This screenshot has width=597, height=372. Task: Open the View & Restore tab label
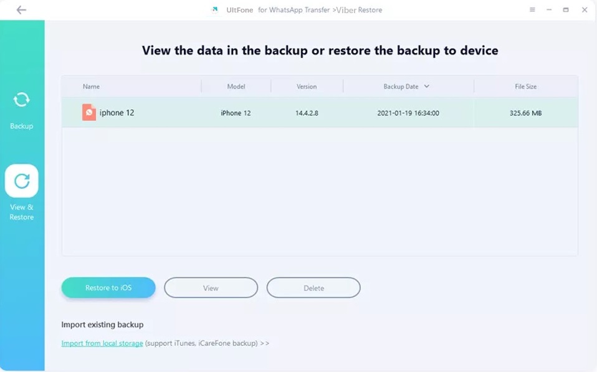tap(22, 212)
